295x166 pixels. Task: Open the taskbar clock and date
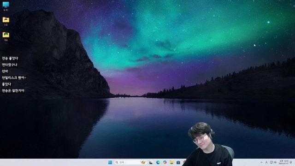point(283,162)
